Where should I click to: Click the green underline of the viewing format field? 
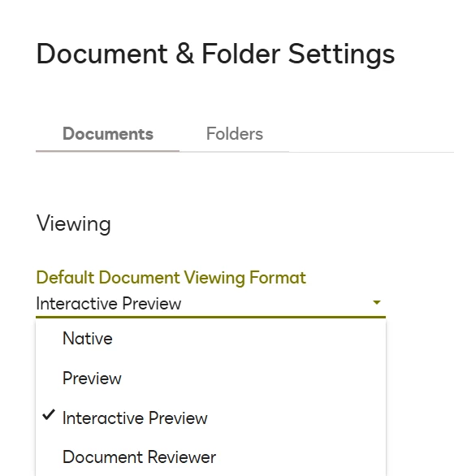[210, 317]
